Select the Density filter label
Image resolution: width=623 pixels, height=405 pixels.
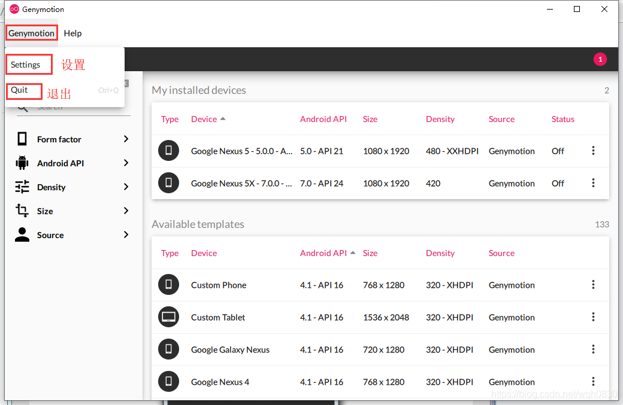(x=52, y=187)
